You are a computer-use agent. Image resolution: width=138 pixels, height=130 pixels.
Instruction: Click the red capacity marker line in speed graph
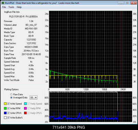(121, 49)
